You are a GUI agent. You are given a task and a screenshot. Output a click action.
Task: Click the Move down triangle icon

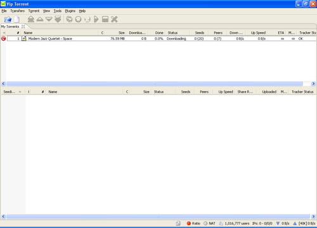tap(49, 19)
